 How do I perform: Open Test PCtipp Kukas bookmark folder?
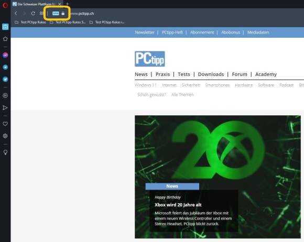tap(30, 23)
